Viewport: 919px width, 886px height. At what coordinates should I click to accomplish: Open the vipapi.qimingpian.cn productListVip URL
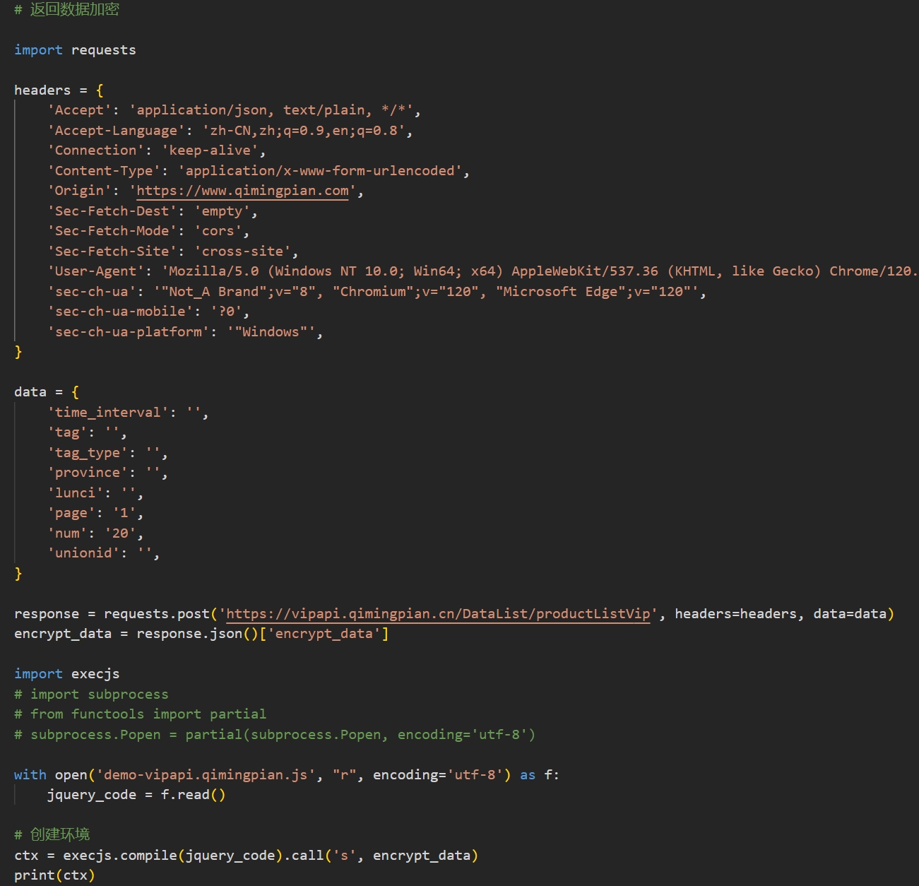tap(438, 613)
